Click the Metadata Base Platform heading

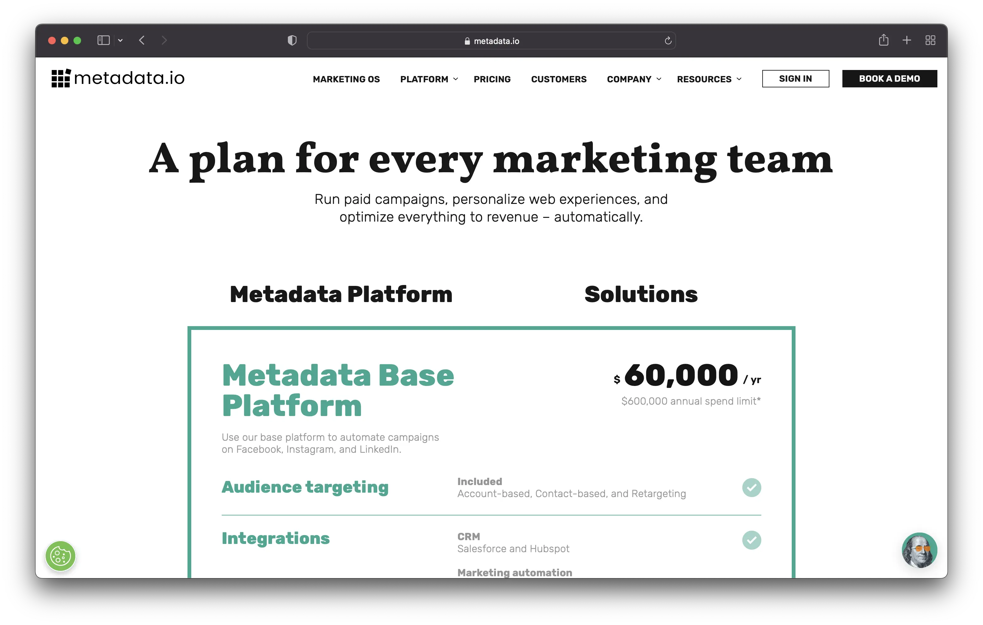pos(338,391)
